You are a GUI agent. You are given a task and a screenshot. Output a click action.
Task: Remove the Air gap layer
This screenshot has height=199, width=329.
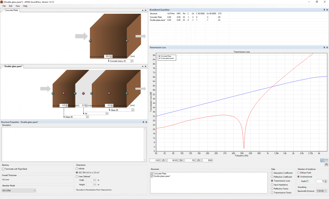click(83, 93)
